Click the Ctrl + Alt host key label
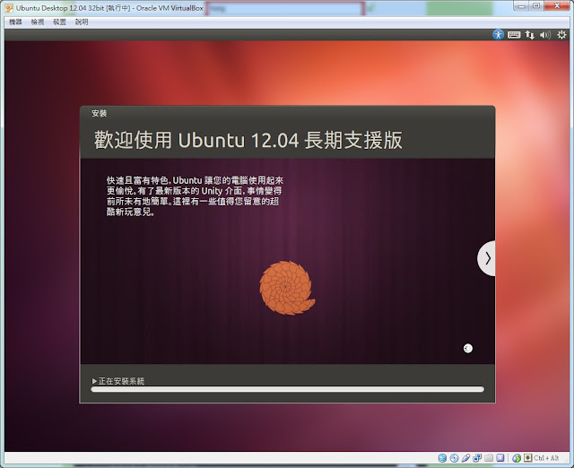This screenshot has height=468, width=574. pyautogui.click(x=546, y=458)
